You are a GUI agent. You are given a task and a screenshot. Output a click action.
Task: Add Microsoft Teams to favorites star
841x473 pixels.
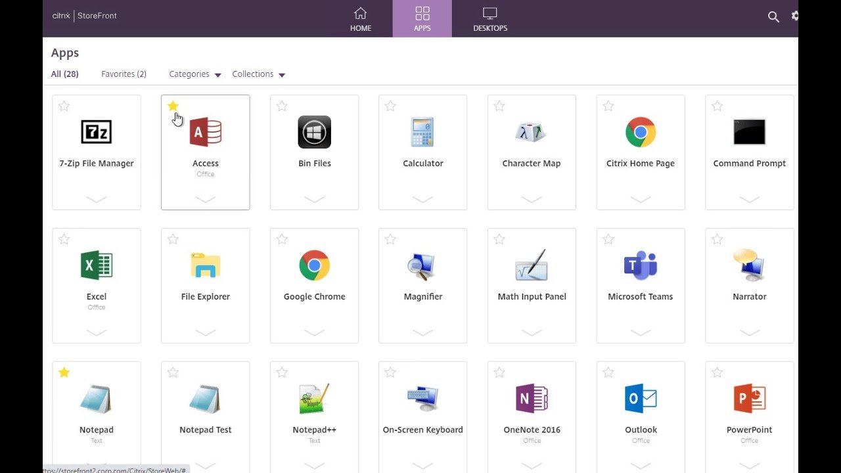pyautogui.click(x=608, y=239)
